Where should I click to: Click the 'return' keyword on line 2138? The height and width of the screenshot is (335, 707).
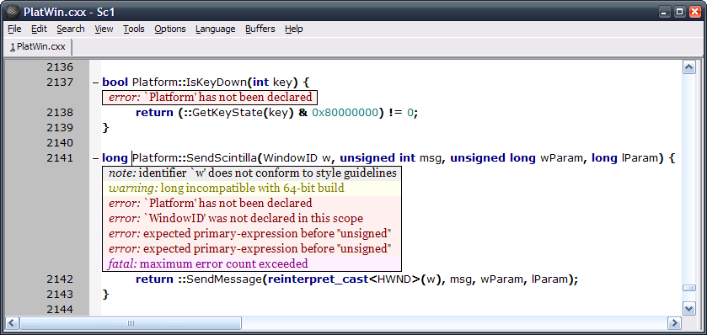tap(155, 113)
